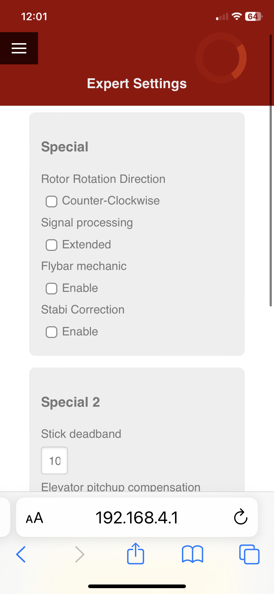Tap the Wi-Fi status icon
Screen dimensions: 274x594
pyautogui.click(x=237, y=16)
